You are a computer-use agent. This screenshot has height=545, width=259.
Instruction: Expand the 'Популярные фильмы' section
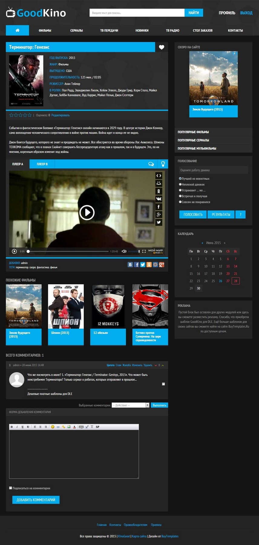click(213, 132)
